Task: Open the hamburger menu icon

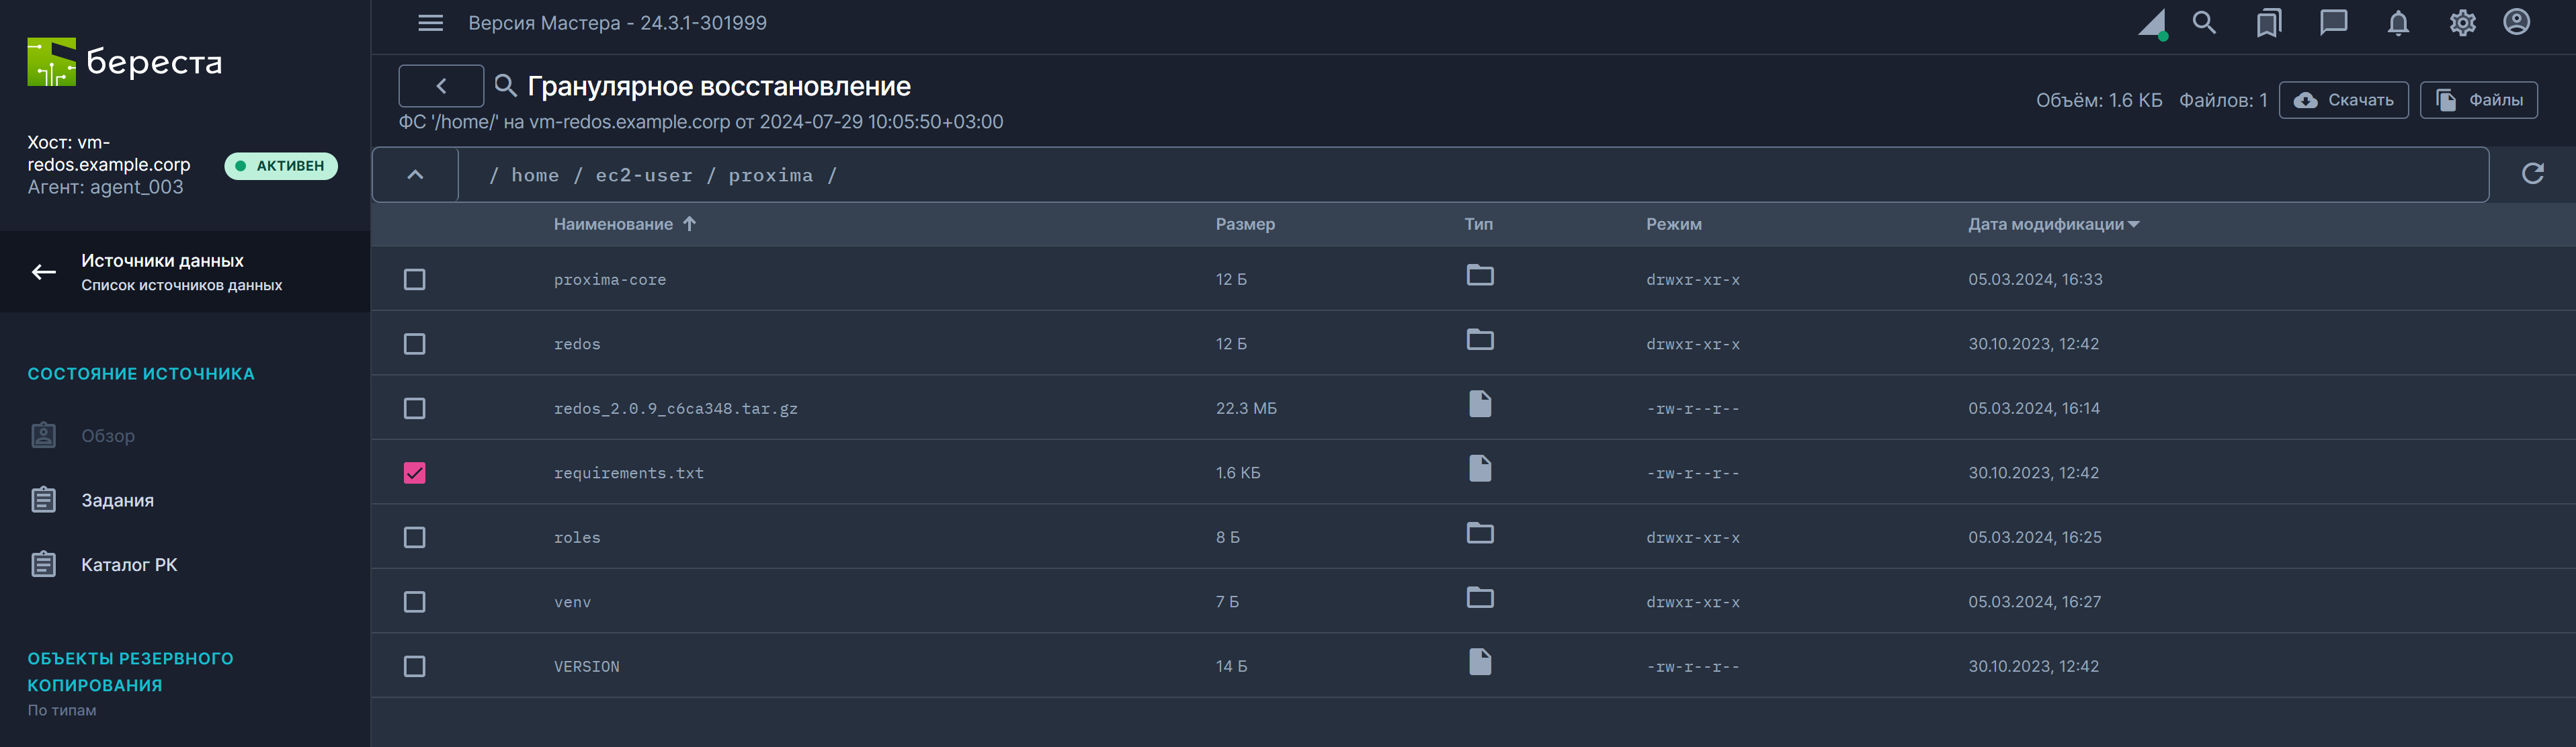Action: point(430,23)
